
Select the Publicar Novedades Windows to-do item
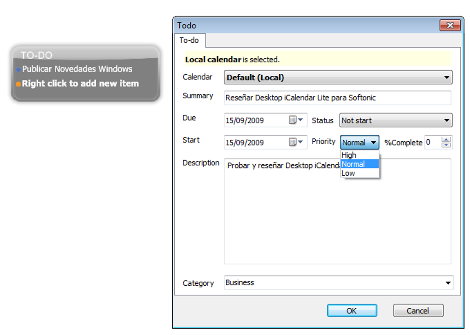(x=77, y=69)
